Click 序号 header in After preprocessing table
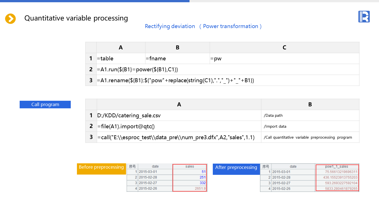This screenshot has height=213, width=379. click(266, 166)
